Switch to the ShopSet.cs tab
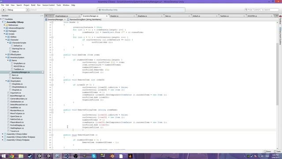Screen dimensions: 282x159 115,16
